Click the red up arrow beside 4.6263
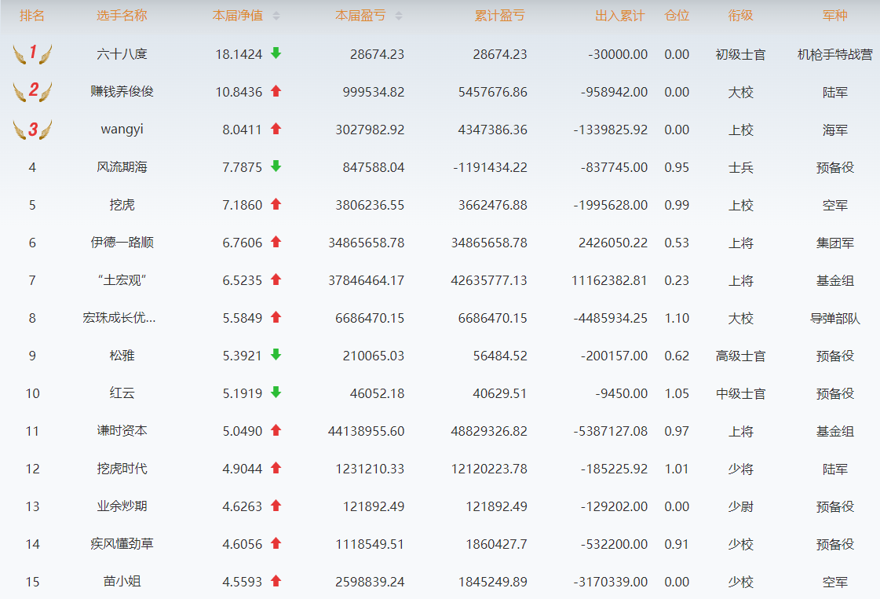Image resolution: width=880 pixels, height=599 pixels. pyautogui.click(x=276, y=506)
